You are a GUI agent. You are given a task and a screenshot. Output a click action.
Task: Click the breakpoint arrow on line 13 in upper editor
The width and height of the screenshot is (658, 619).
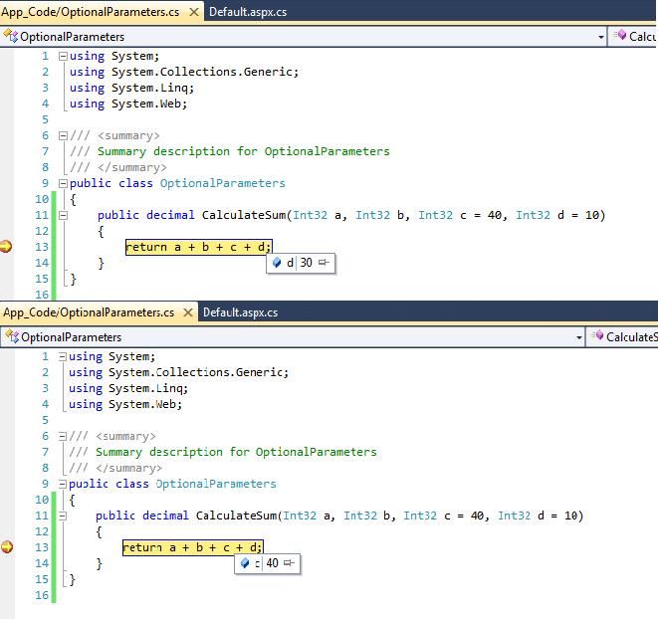(6, 247)
